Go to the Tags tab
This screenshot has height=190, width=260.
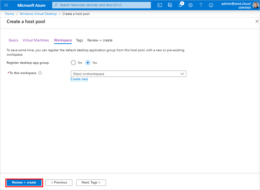coord(79,40)
